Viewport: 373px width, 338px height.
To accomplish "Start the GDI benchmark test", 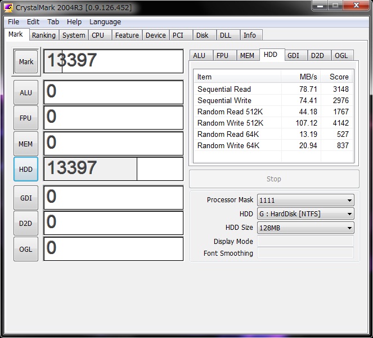I will point(26,198).
